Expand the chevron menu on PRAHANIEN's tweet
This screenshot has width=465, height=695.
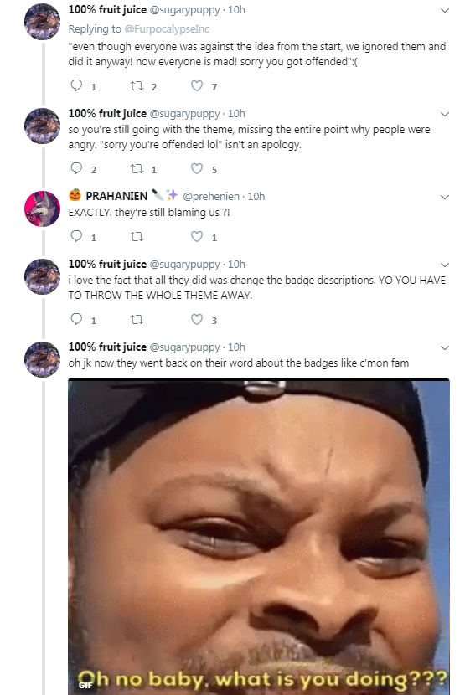(x=445, y=197)
